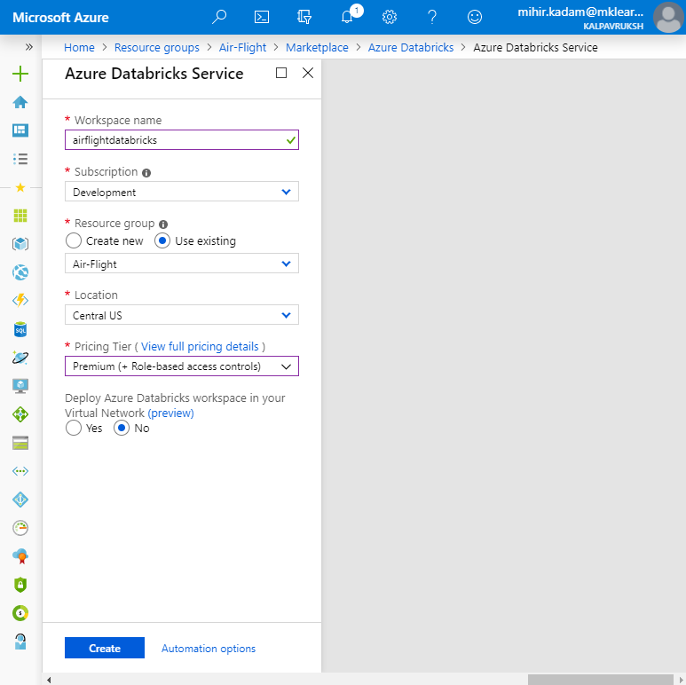
Task: Select Use existing resource group radio
Action: tap(162, 240)
